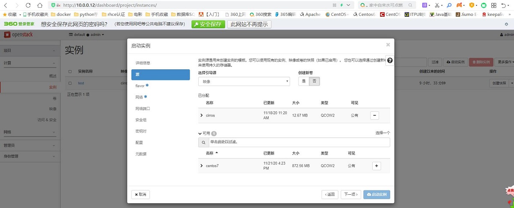Expand the cirros image details
The width and height of the screenshot is (514, 208).
point(201,116)
